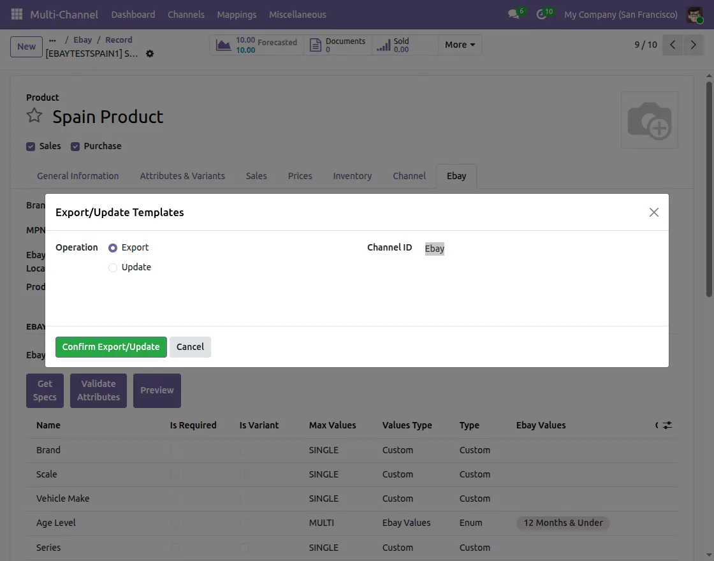Toggle the Sales checkbox

(31, 147)
